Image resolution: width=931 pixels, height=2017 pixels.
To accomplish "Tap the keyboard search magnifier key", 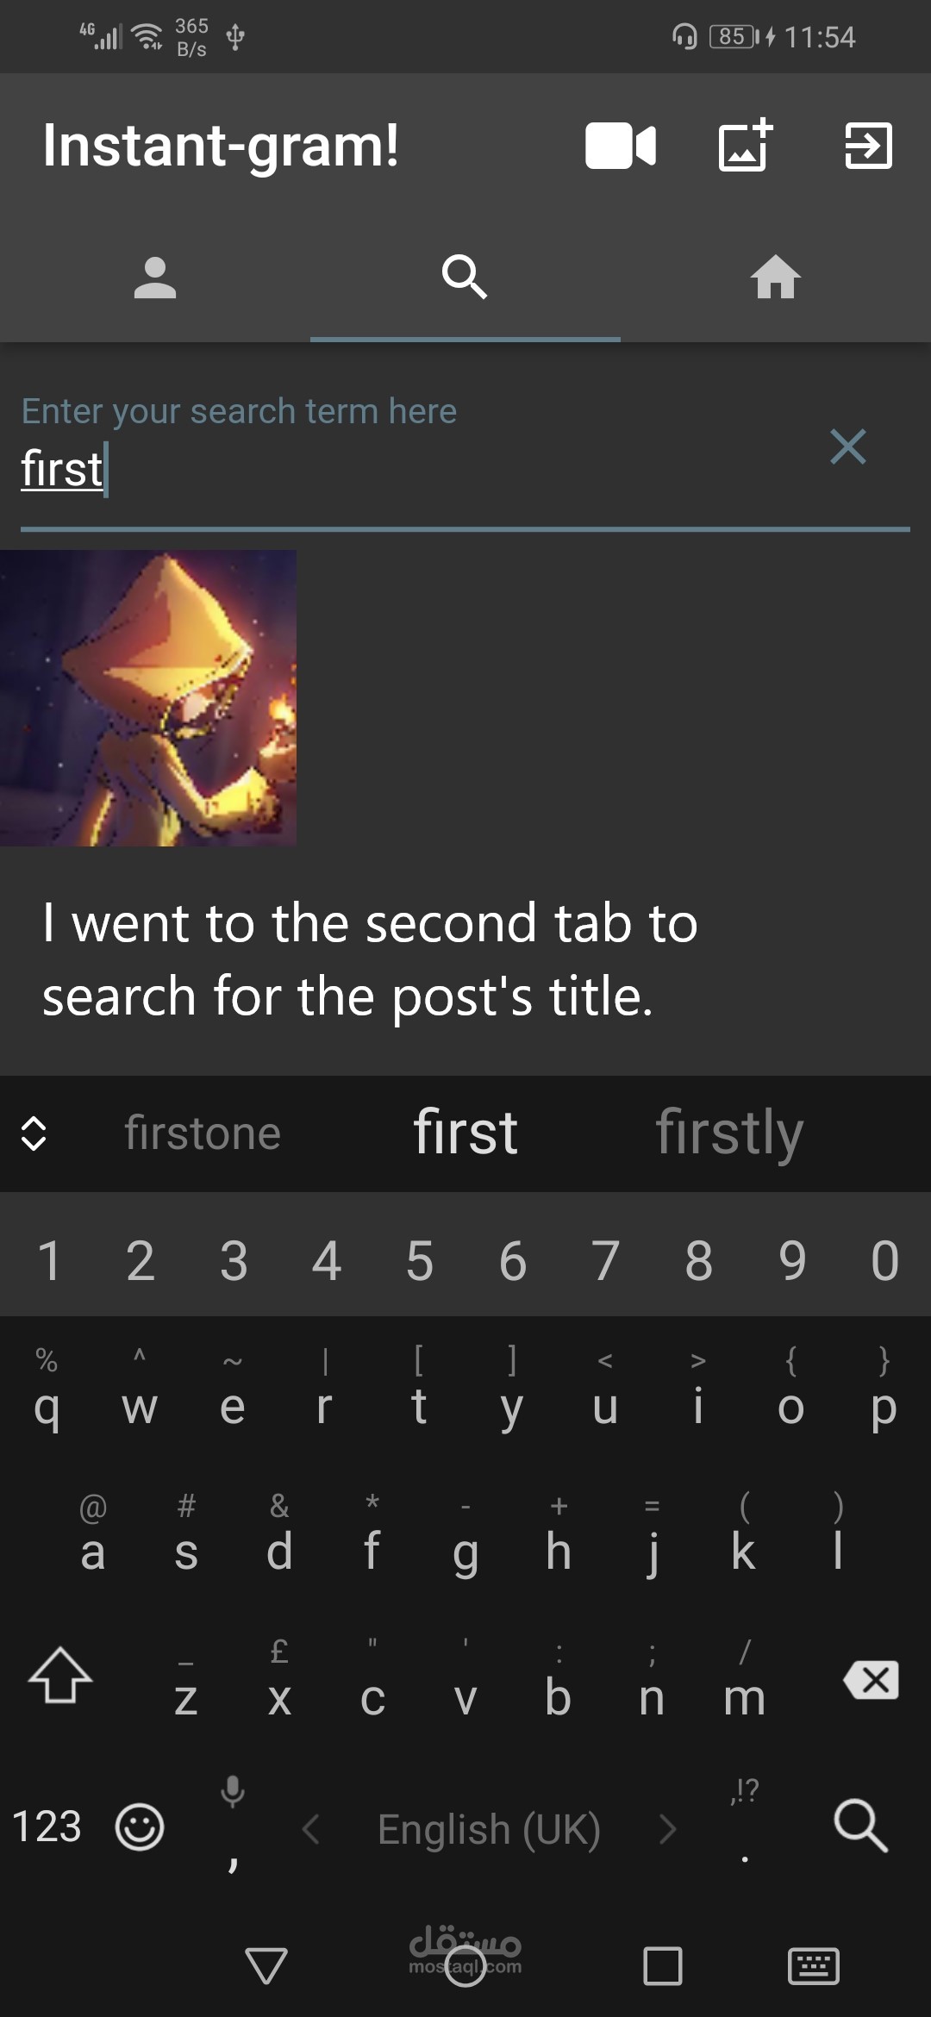I will pos(860,1825).
